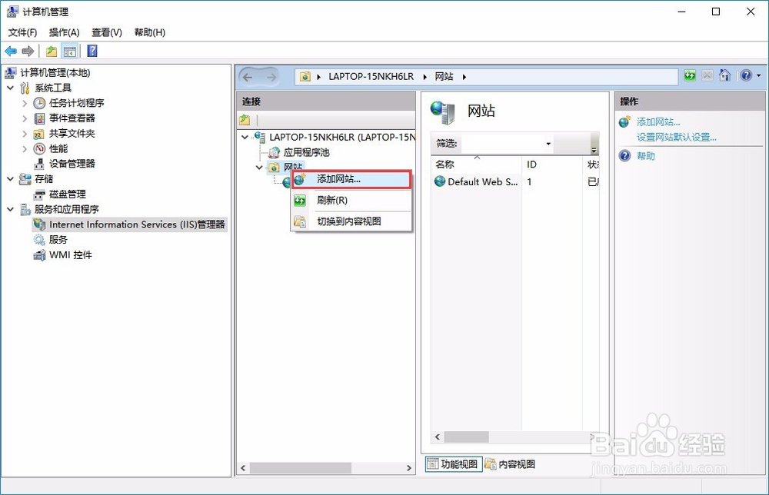769x495 pixels.
Task: Select the Performance monitor icon
Action: tap(39, 148)
